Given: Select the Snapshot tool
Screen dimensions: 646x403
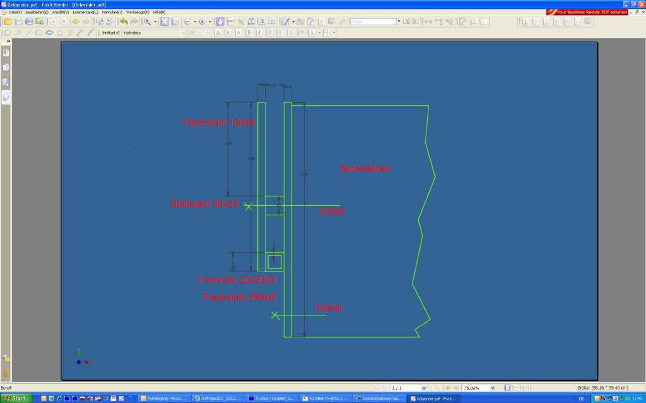Looking at the screenshot, I should click(x=230, y=22).
